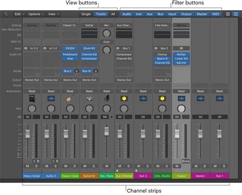
Task: Click the Sub 1 waveform track icon
Action: pos(220,98)
